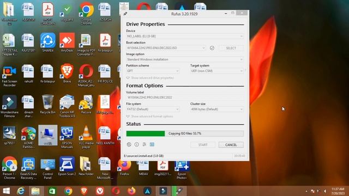The width and height of the screenshot is (349, 196).
Task: Open Rufus settings sliders icon
Action: [144, 144]
